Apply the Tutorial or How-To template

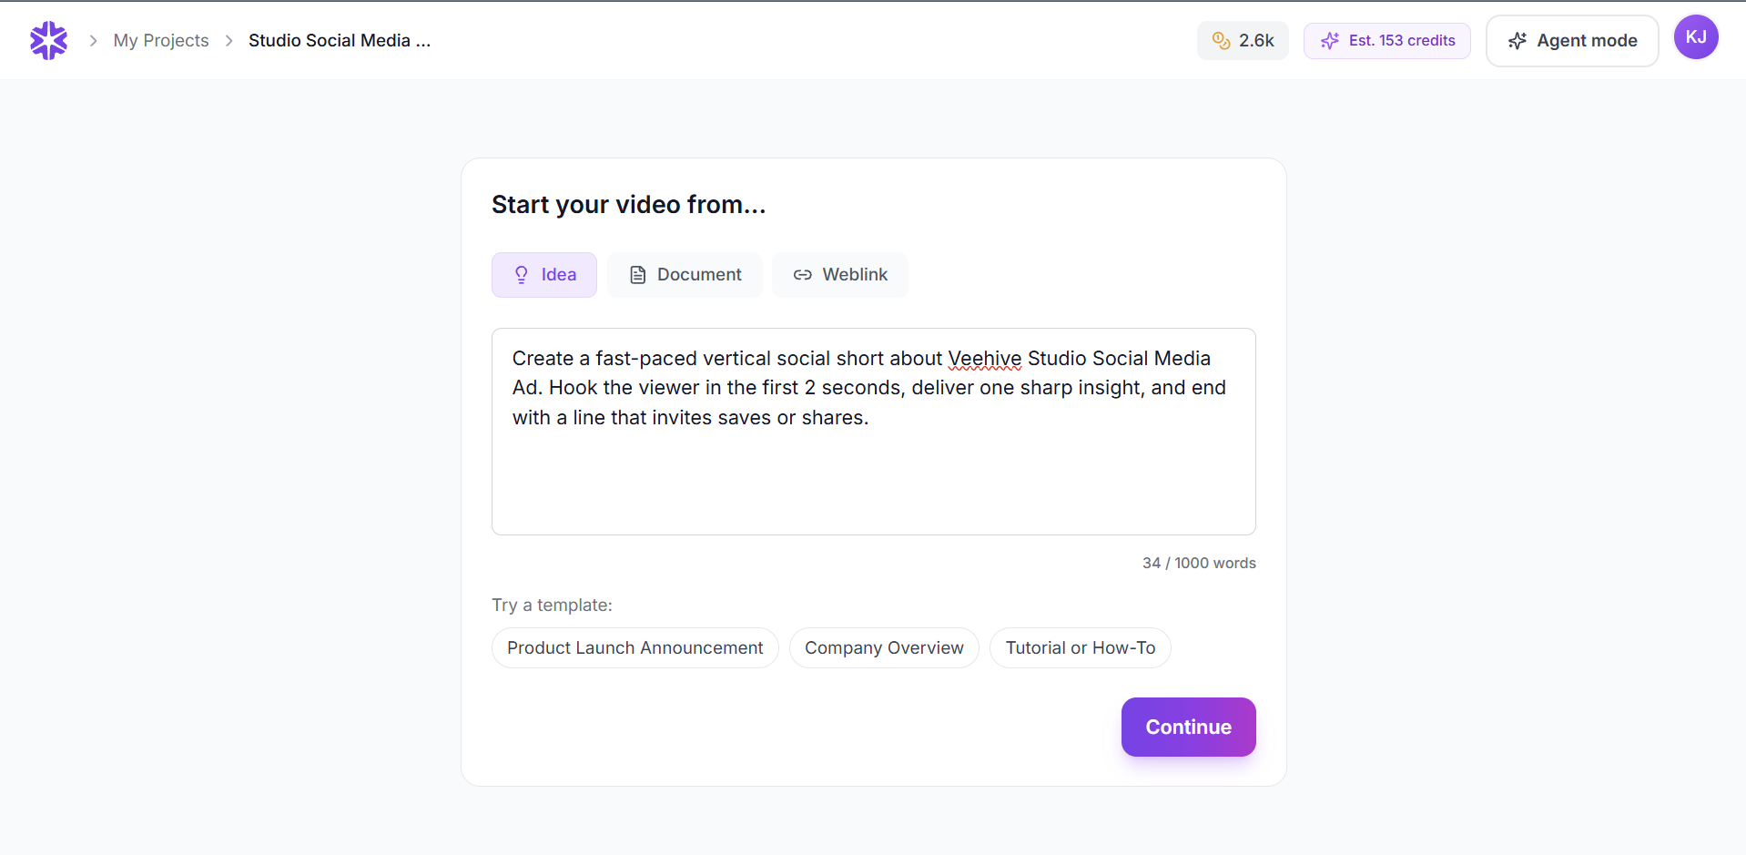1081,648
